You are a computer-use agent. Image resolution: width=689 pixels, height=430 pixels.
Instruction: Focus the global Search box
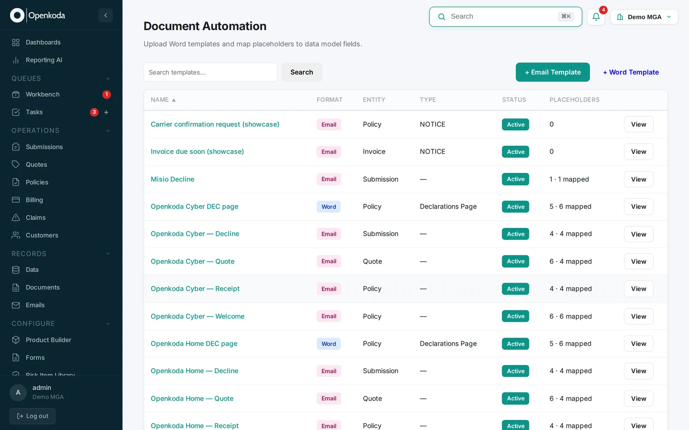tap(506, 17)
